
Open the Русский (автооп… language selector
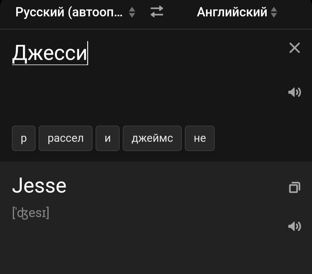coord(69,12)
